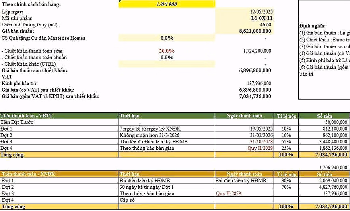Select the 20.0% early payment discount cell
350x211 pixels.
(x=167, y=51)
